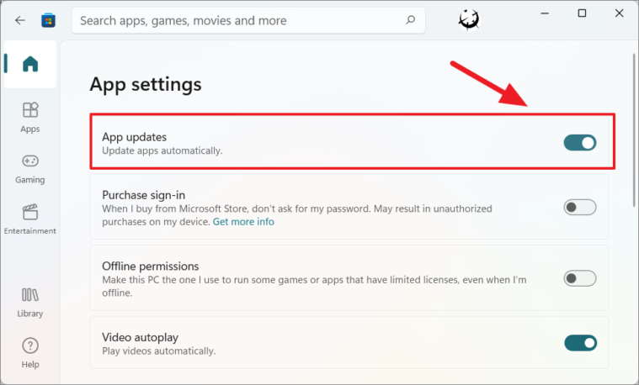Open the Get more info link
The width and height of the screenshot is (639, 385).
pos(243,222)
